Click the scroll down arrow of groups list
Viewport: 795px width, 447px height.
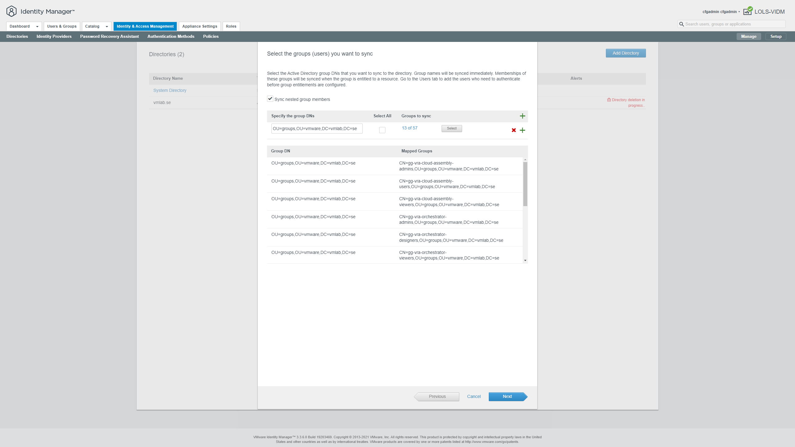tap(525, 260)
